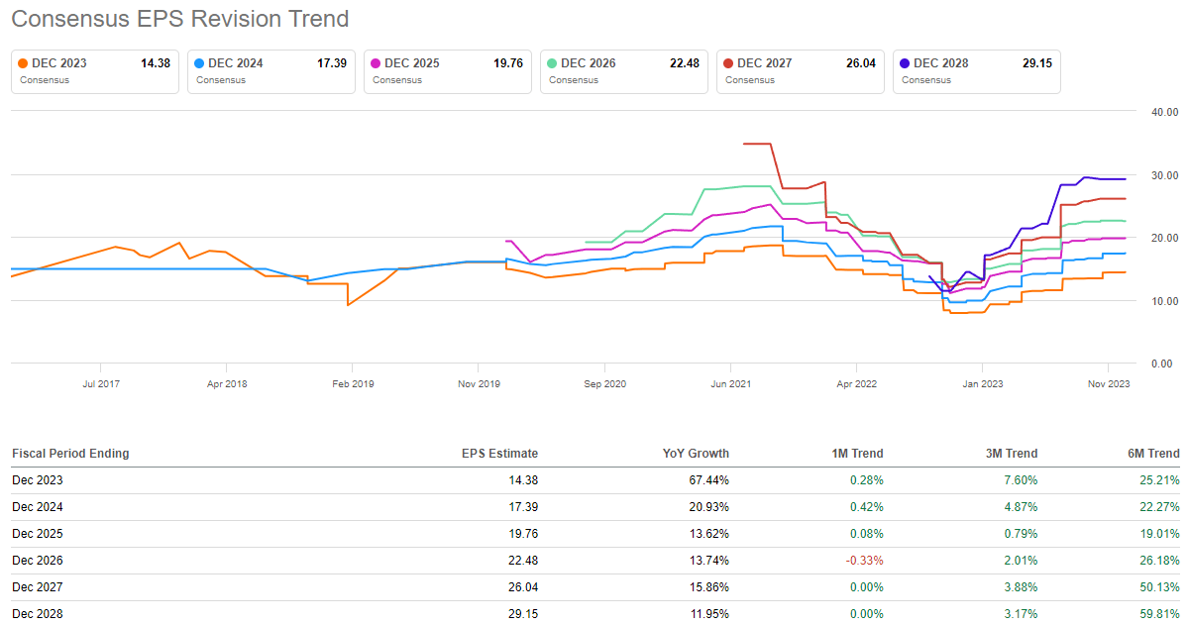Click the green dot beside DEC 2026
Image resolution: width=1189 pixels, height=625 pixels.
[x=553, y=63]
